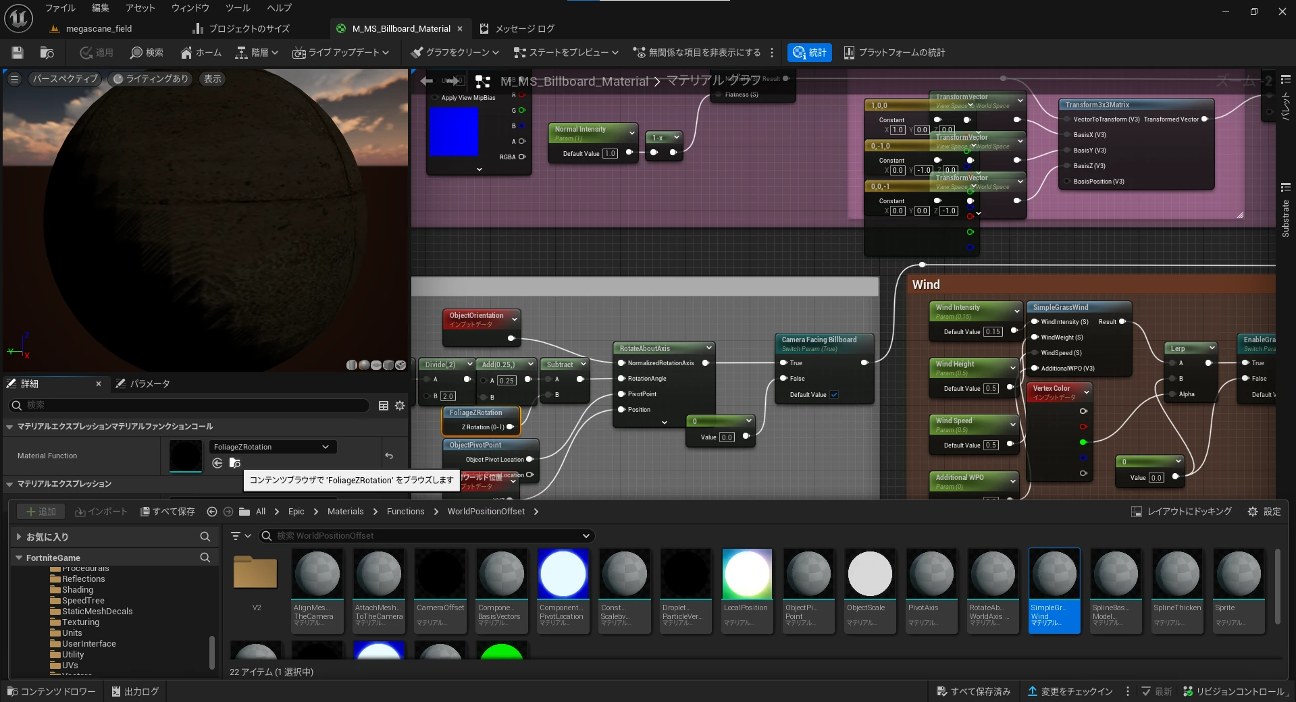Screen dimensions: 1296x702
Task: Expand the お気に入り section
Action: (x=18, y=537)
